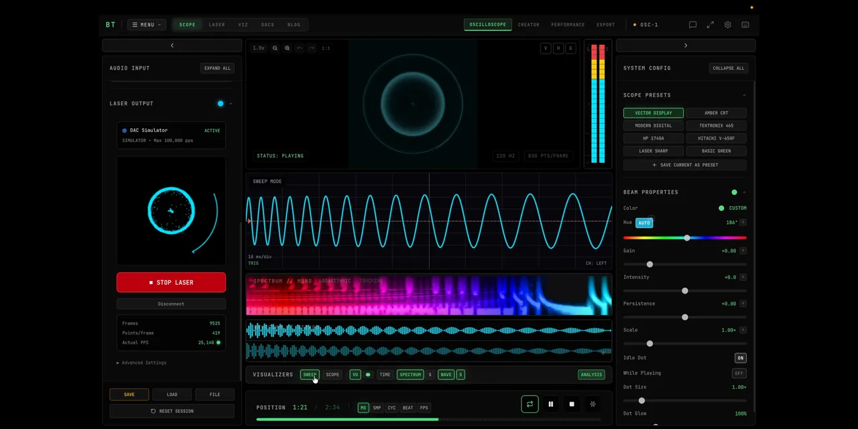Viewport: 858px width, 429px height.
Task: Toggle While Playing OFF switch
Action: (739, 373)
